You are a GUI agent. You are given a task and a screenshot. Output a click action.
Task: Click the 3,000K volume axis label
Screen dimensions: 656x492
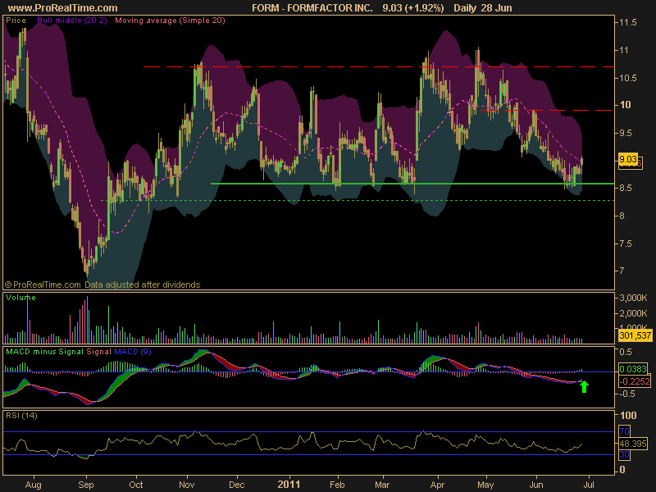tap(633, 298)
